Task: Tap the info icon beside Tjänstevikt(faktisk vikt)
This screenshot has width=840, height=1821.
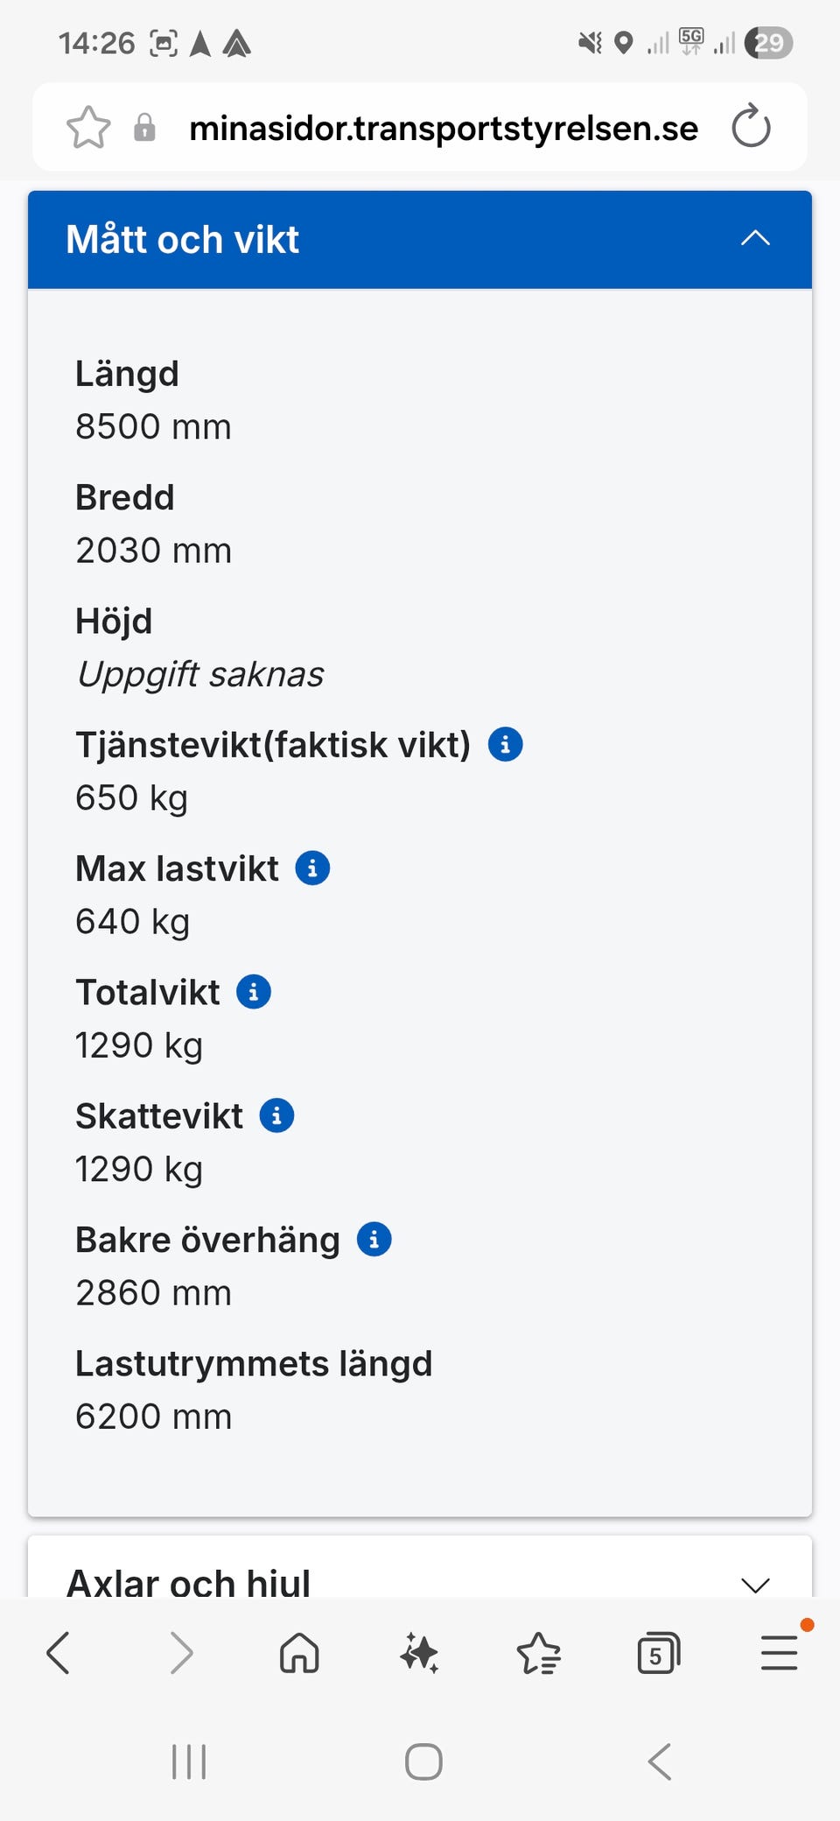Action: click(505, 744)
